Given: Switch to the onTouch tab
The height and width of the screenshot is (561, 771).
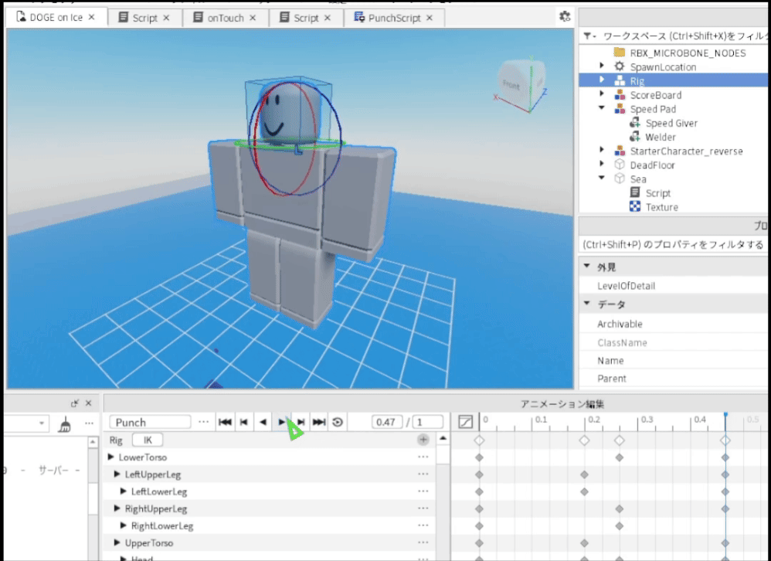Looking at the screenshot, I should (226, 18).
